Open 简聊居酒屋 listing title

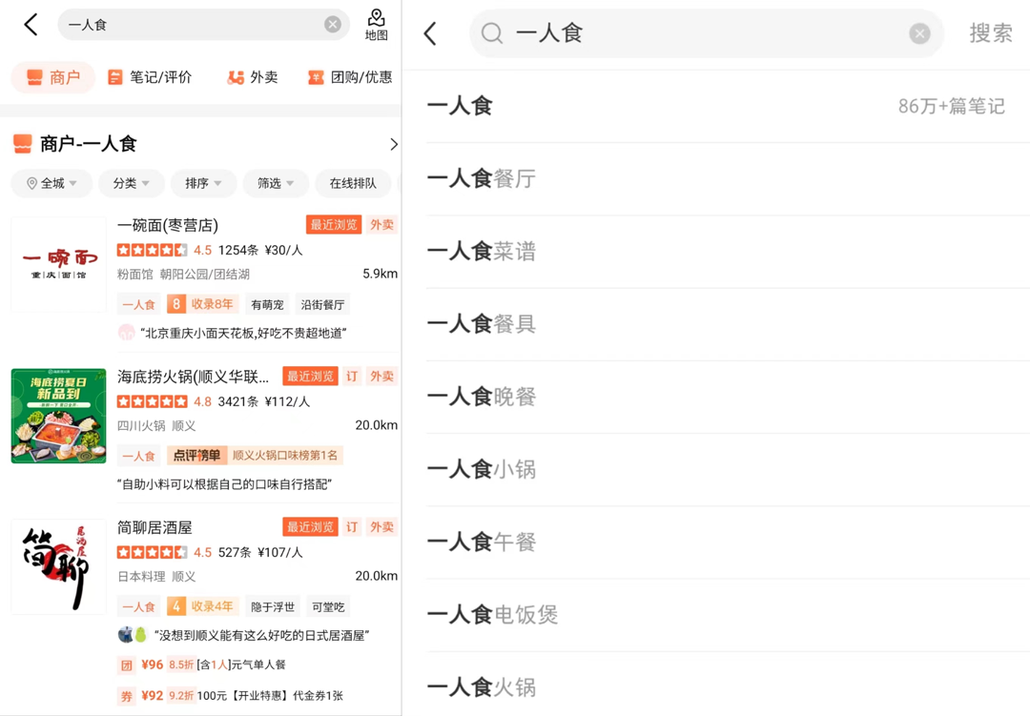(154, 527)
